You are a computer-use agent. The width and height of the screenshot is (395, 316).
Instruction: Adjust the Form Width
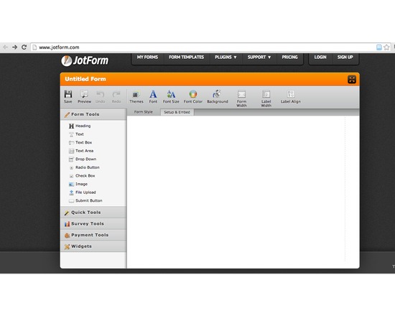[x=241, y=98]
